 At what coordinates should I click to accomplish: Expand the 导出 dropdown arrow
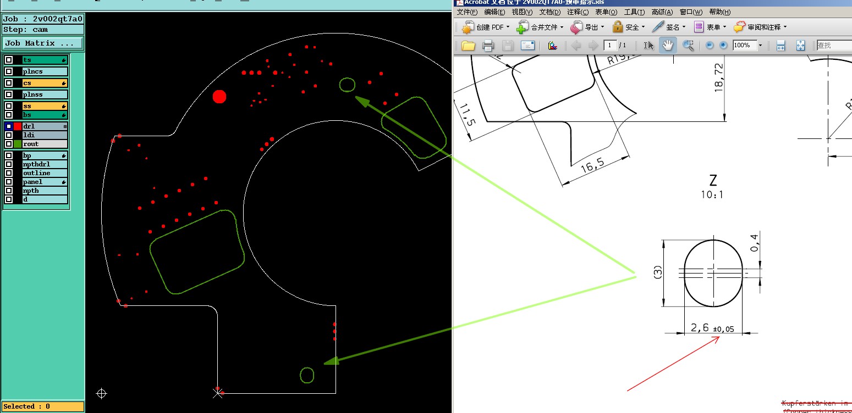(x=602, y=27)
